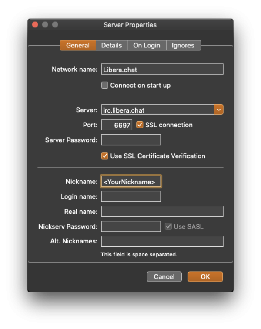The height and width of the screenshot is (329, 261).
Task: Open the Ignores tab
Action: [183, 45]
